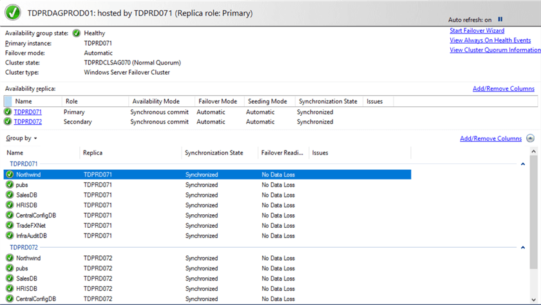Click the vertical scrollbar down arrow
Viewport: 541px width, 305px height.
(534, 300)
